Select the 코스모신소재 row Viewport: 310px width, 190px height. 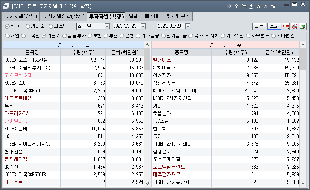[x=73, y=76]
